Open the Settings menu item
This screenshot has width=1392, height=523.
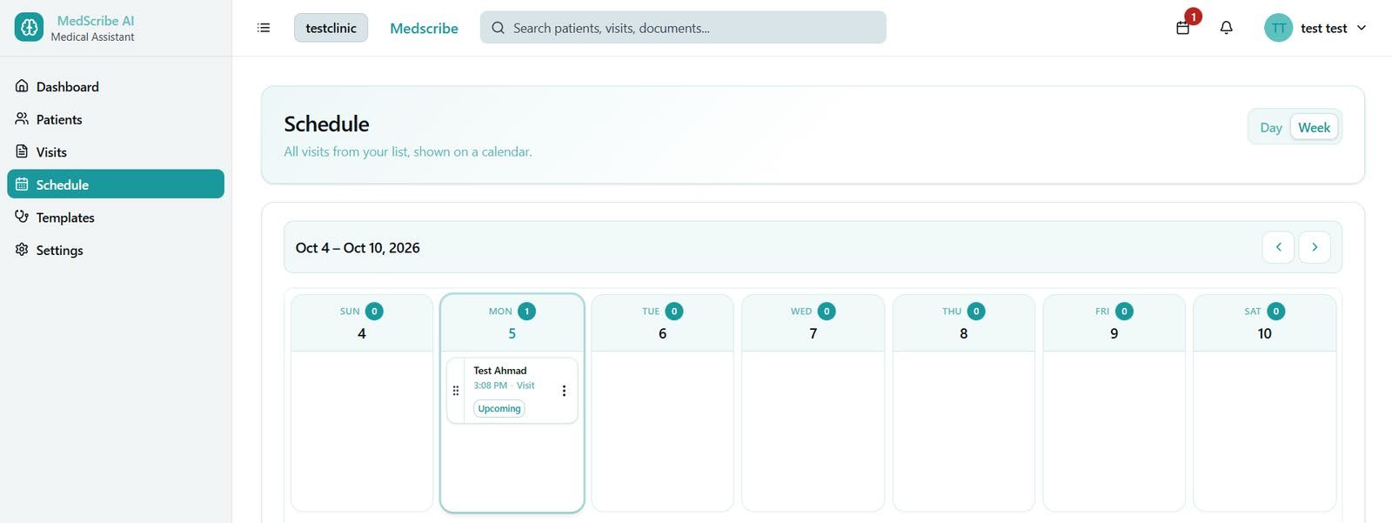116,250
